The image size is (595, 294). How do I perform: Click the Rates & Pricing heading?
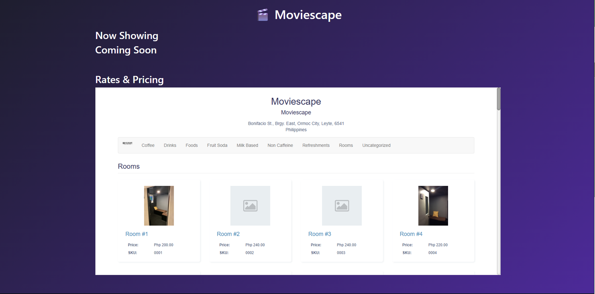(129, 80)
